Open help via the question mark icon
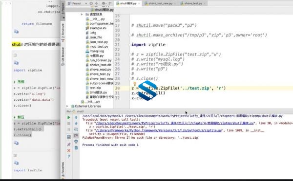293x181 pixels. click(69, 157)
